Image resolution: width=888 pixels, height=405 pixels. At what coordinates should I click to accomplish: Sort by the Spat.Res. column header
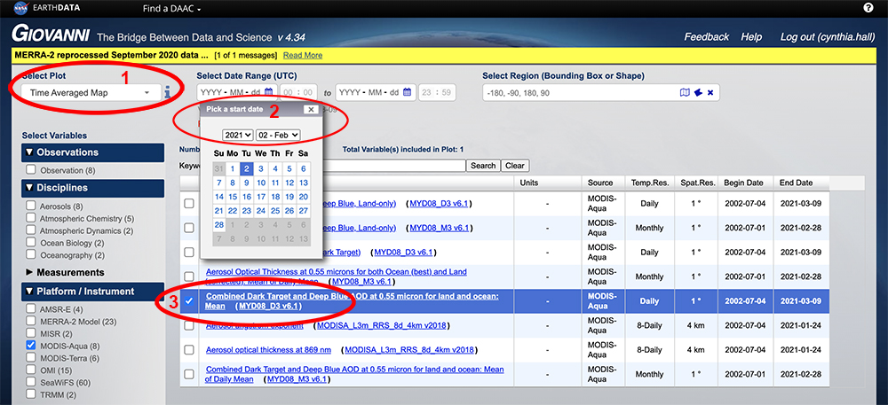(699, 183)
